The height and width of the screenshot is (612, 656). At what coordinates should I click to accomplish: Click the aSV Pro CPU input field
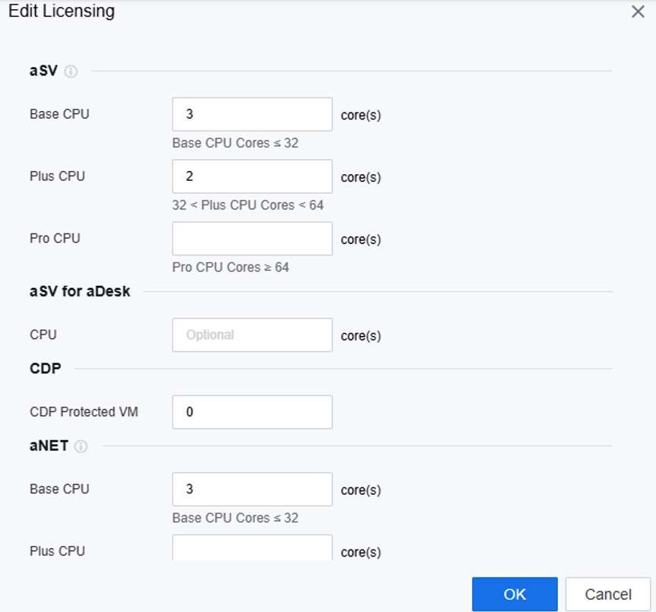pyautogui.click(x=252, y=239)
